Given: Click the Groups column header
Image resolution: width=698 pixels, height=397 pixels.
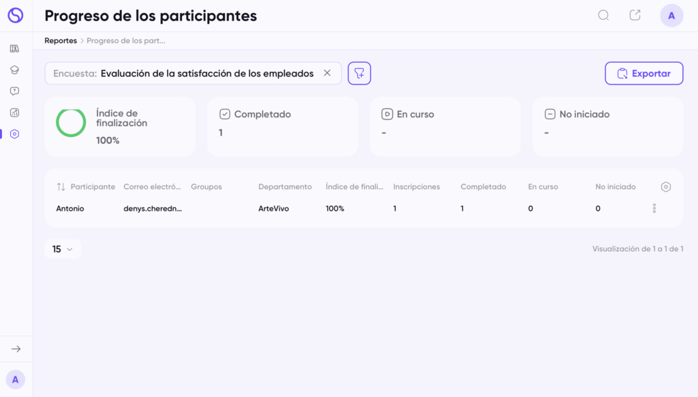Looking at the screenshot, I should pyautogui.click(x=206, y=187).
